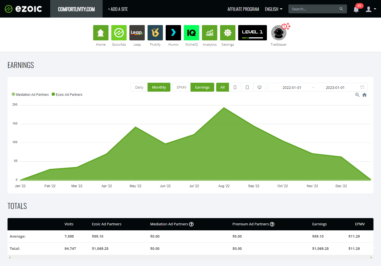Click the Aug '22 peak on chart
The width and height of the screenshot is (381, 266).
pyautogui.click(x=224, y=108)
